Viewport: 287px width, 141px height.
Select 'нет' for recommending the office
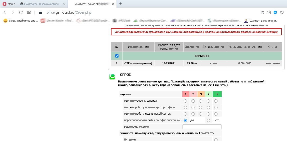click(x=208, y=120)
